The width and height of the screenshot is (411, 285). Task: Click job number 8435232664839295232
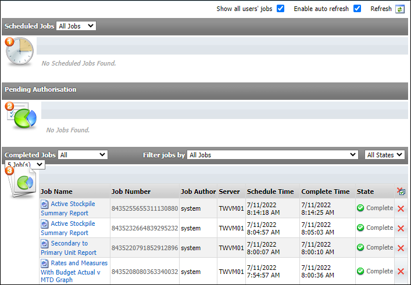(x=145, y=228)
